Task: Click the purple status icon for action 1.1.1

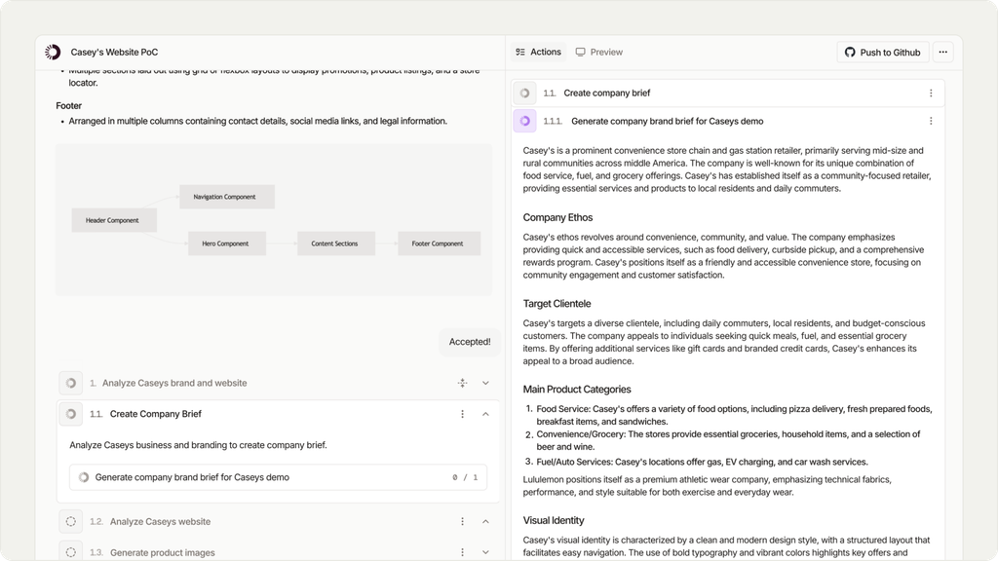Action: pyautogui.click(x=525, y=121)
